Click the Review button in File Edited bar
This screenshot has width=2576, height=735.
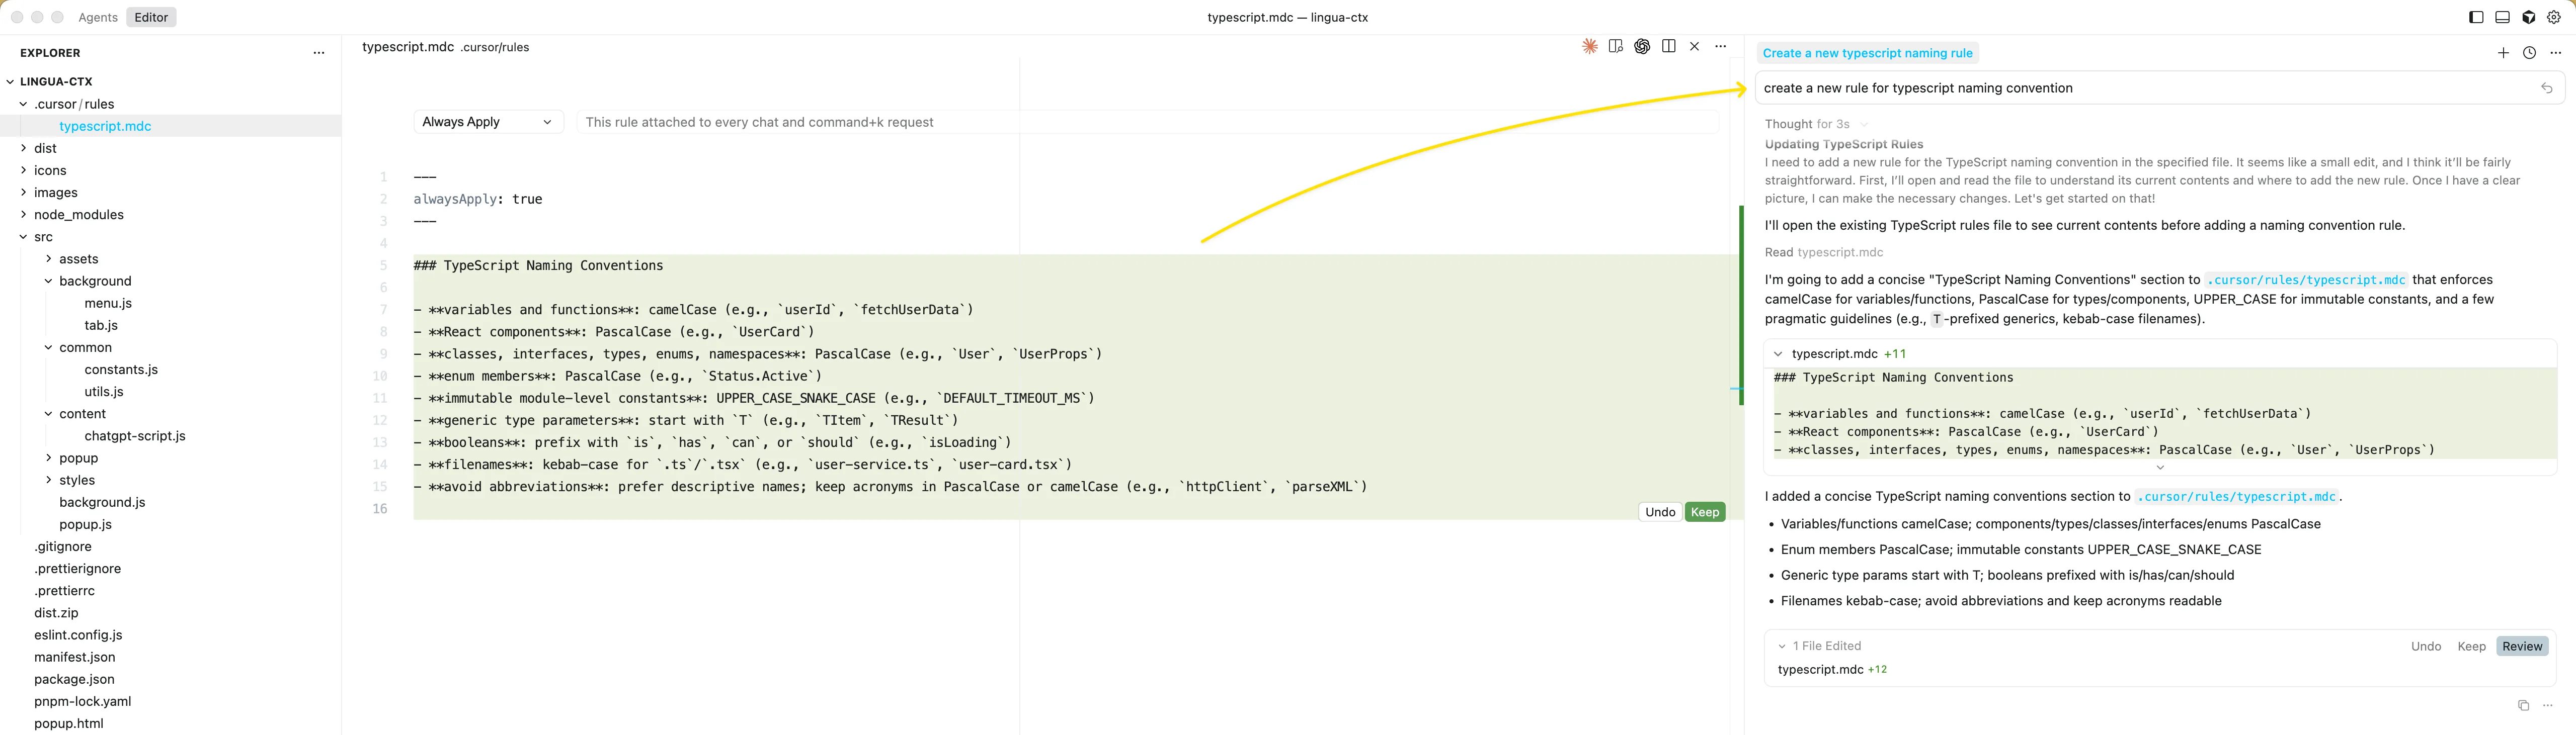2521,646
